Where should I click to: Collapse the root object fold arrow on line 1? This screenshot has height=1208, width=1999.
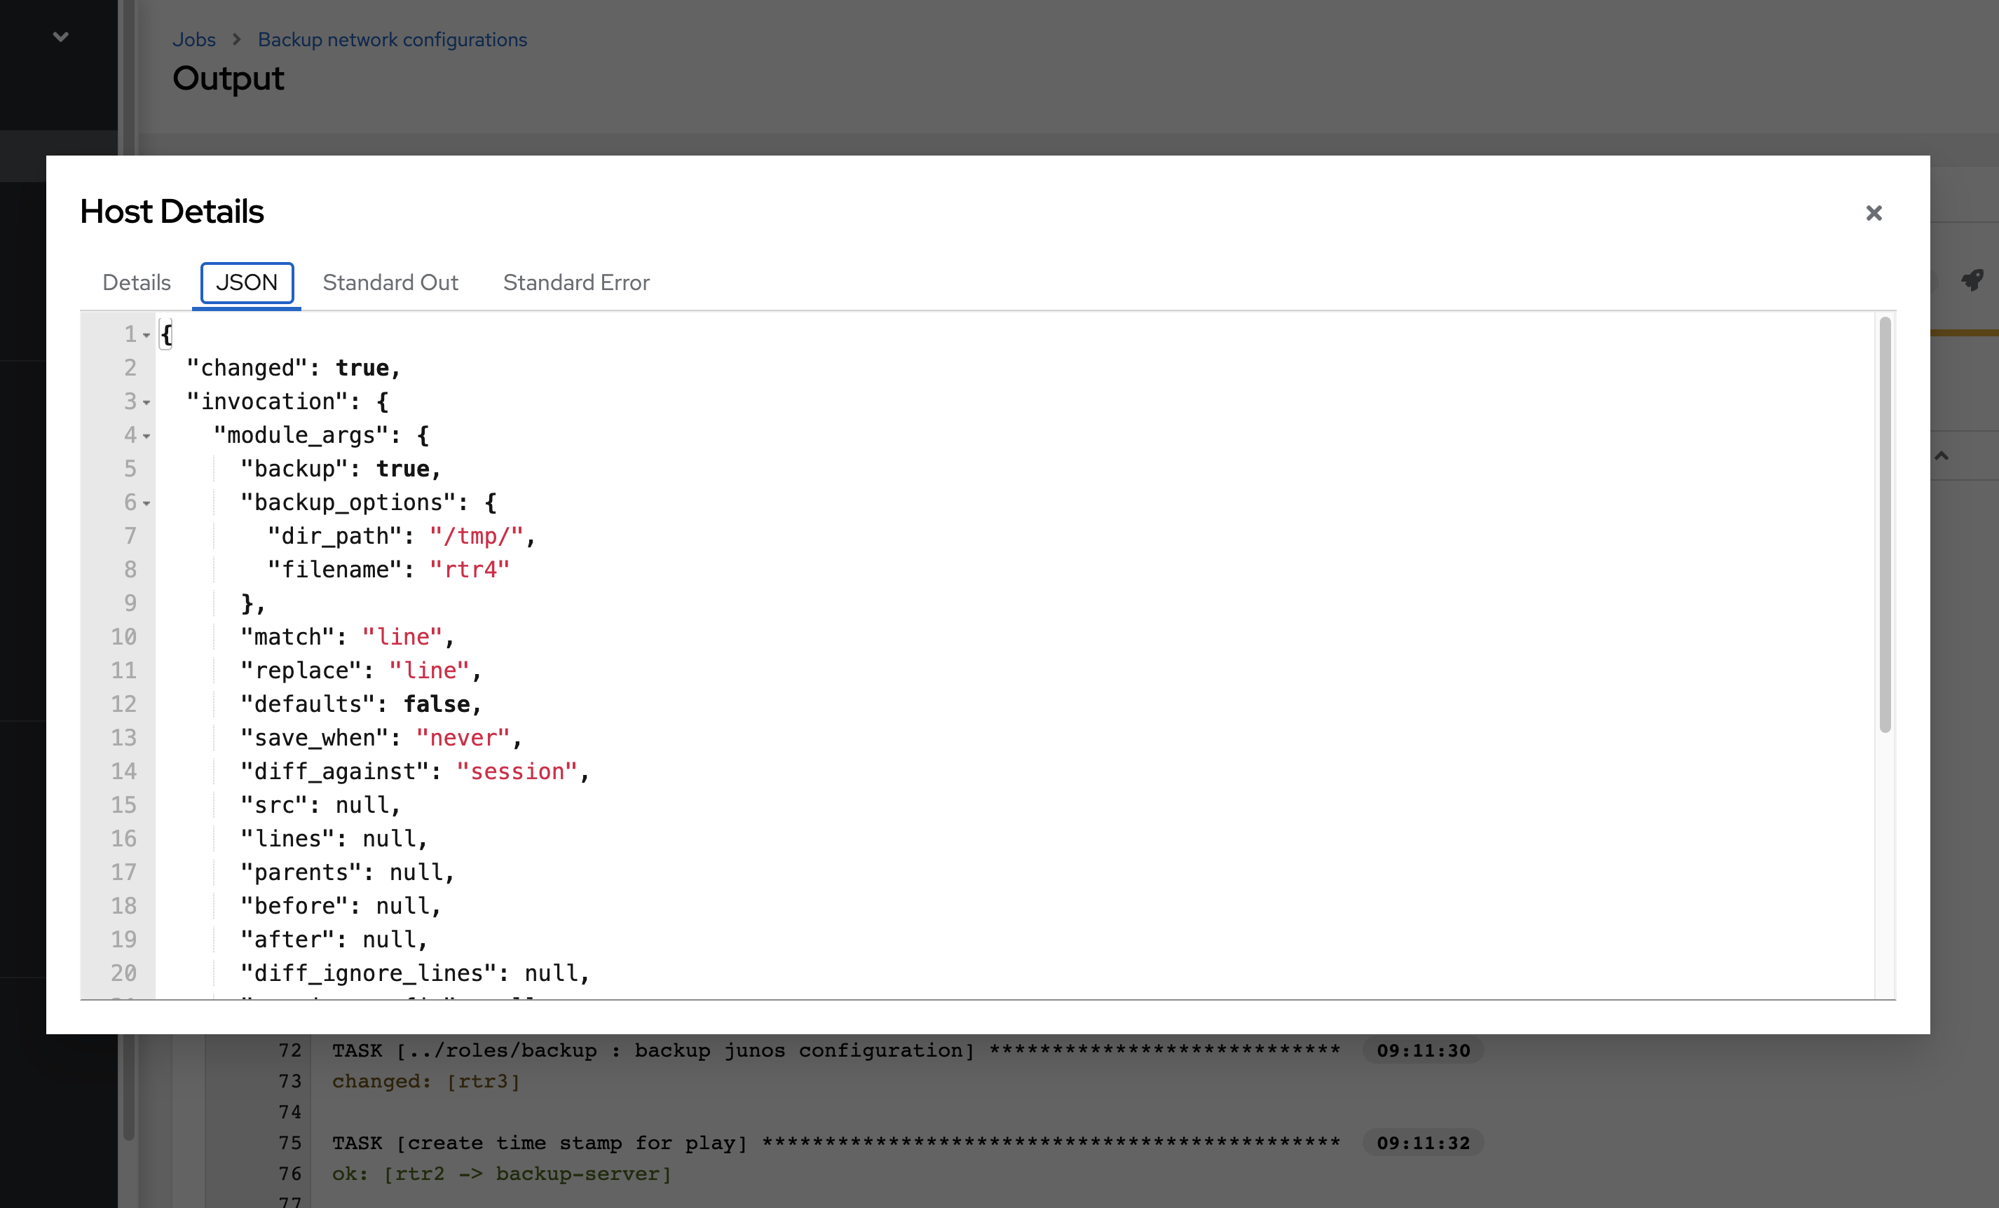pyautogui.click(x=147, y=335)
